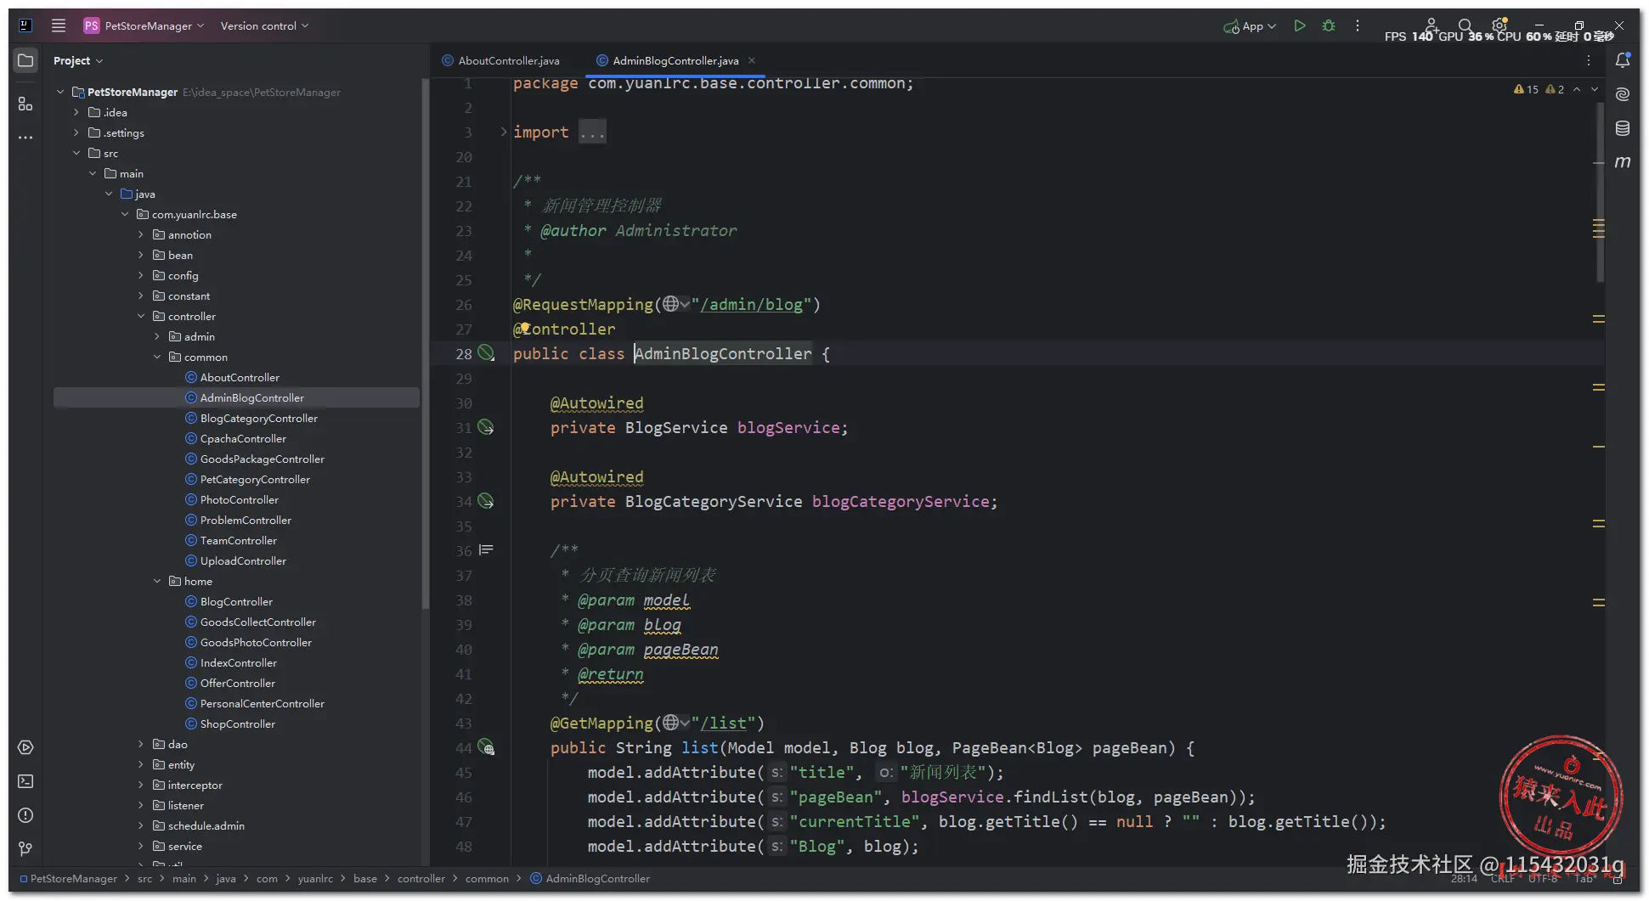The image size is (1649, 901).
Task: Open Search Everywhere magnifier
Action: click(x=1465, y=25)
